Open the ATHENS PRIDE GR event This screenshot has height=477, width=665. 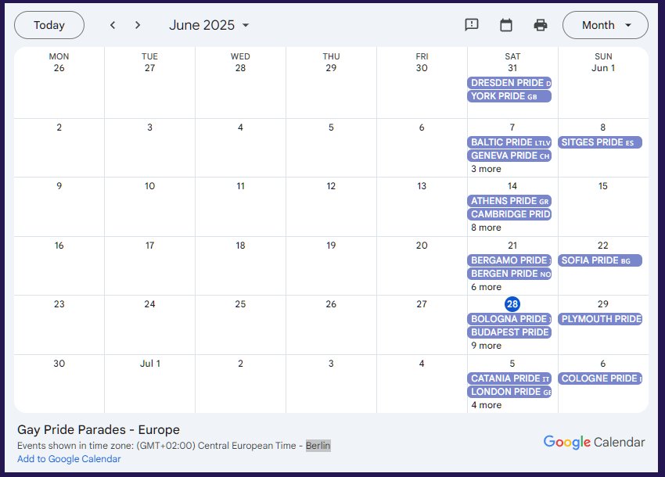coord(509,201)
